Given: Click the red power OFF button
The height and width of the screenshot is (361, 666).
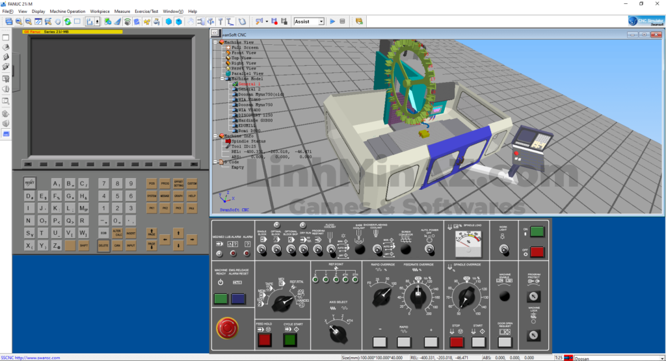Looking at the screenshot, I should [537, 252].
